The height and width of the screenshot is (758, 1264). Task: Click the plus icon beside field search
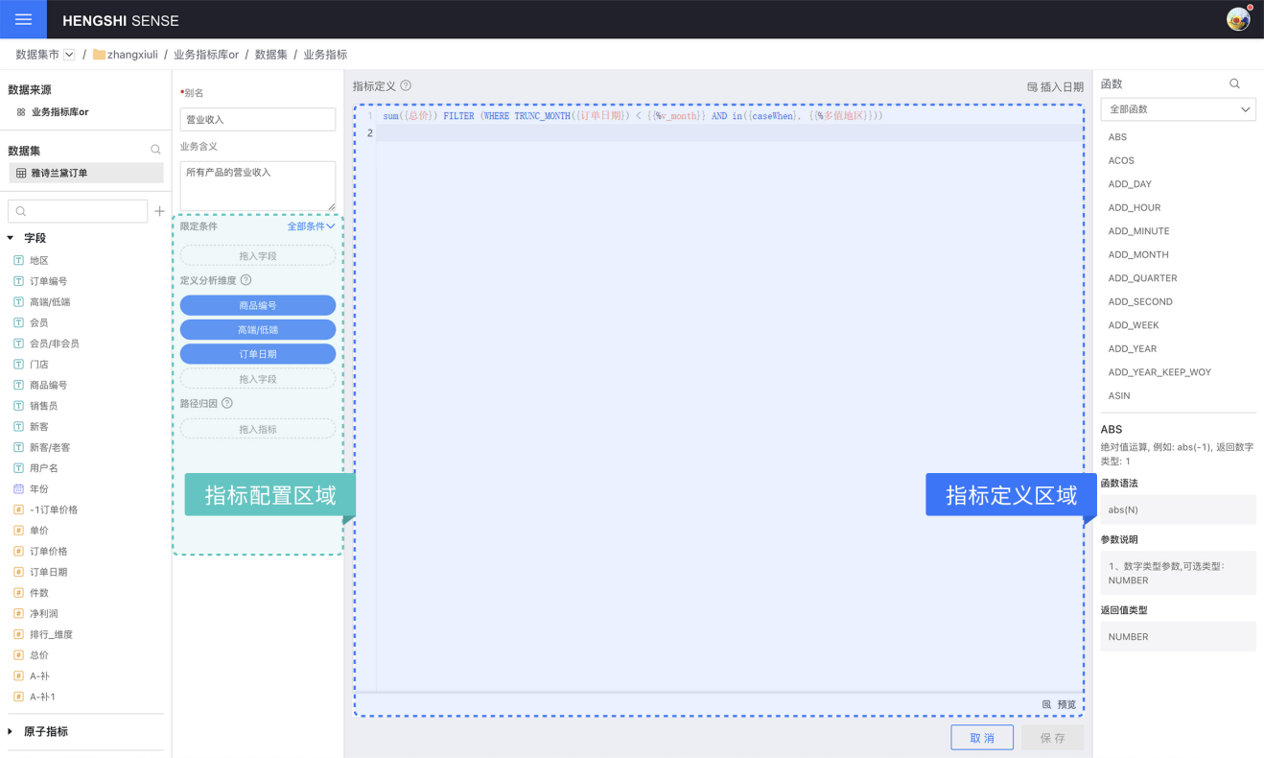[159, 211]
